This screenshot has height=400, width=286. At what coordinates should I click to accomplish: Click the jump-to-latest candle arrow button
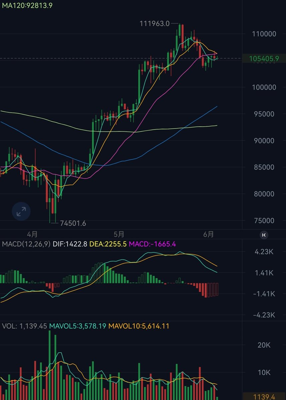264,235
